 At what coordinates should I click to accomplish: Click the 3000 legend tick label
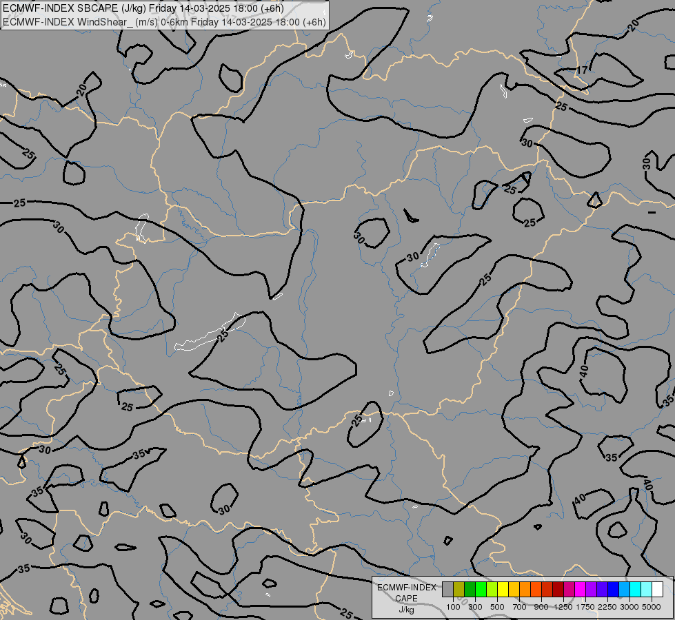[629, 607]
